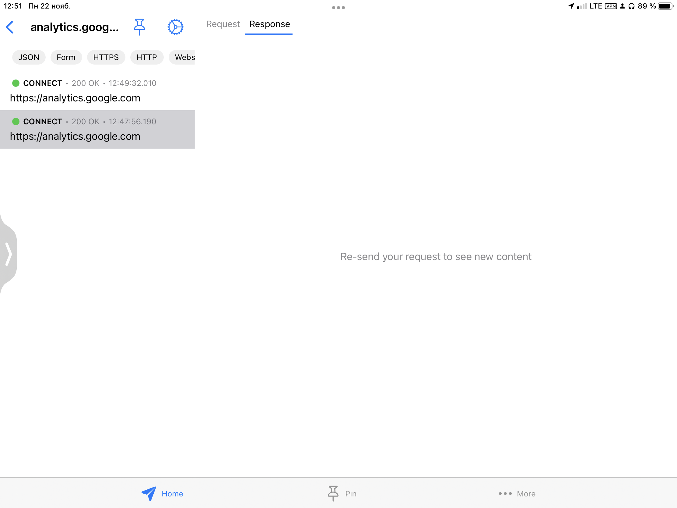The height and width of the screenshot is (508, 677).
Task: Open the Pin section at the bottom
Action: click(342, 493)
